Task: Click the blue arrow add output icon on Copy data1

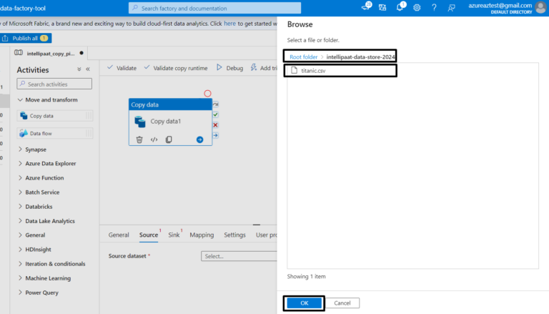Action: pos(199,139)
